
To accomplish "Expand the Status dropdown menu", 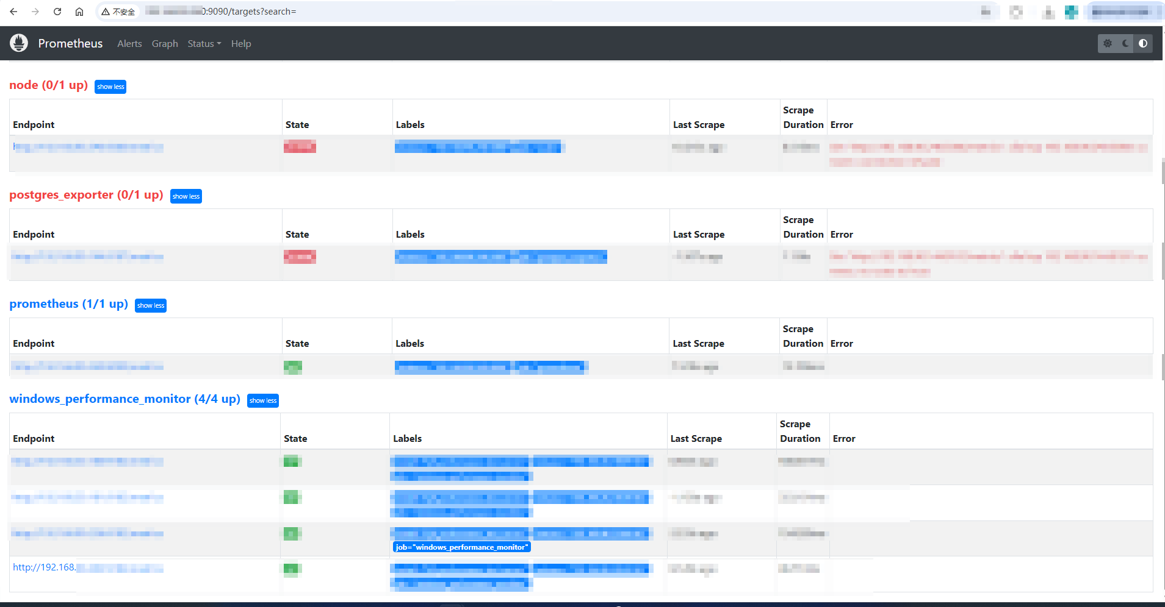I will 204,44.
